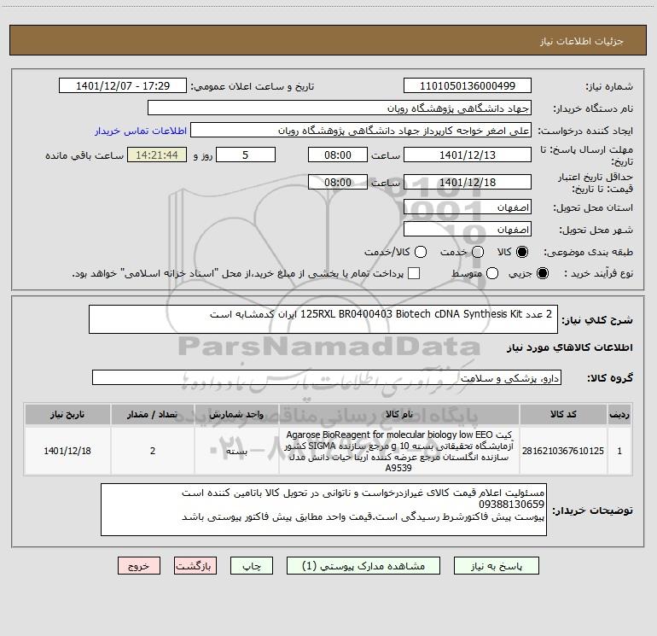The width and height of the screenshot is (657, 636).
Task: Click the response deadline date 1401/12/13
Action: [468, 155]
